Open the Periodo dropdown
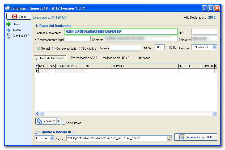 click(x=215, y=47)
